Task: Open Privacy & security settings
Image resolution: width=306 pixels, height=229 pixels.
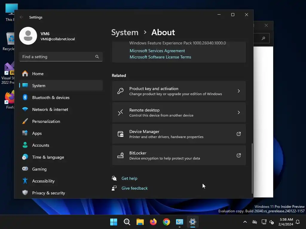Action: tap(61, 193)
